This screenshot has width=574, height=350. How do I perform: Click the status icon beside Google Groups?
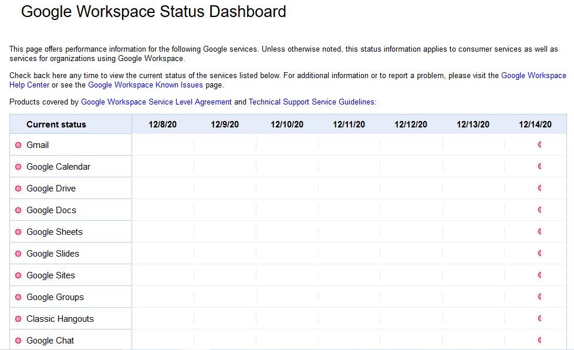coord(18,297)
